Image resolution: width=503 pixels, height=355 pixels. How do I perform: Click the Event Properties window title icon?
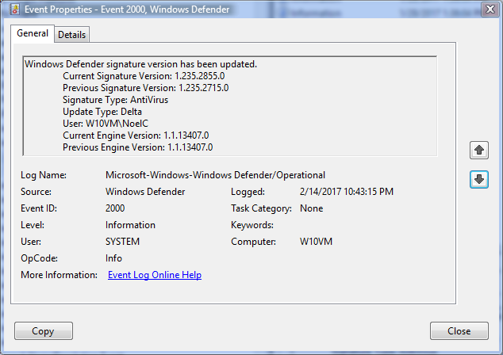[13, 10]
